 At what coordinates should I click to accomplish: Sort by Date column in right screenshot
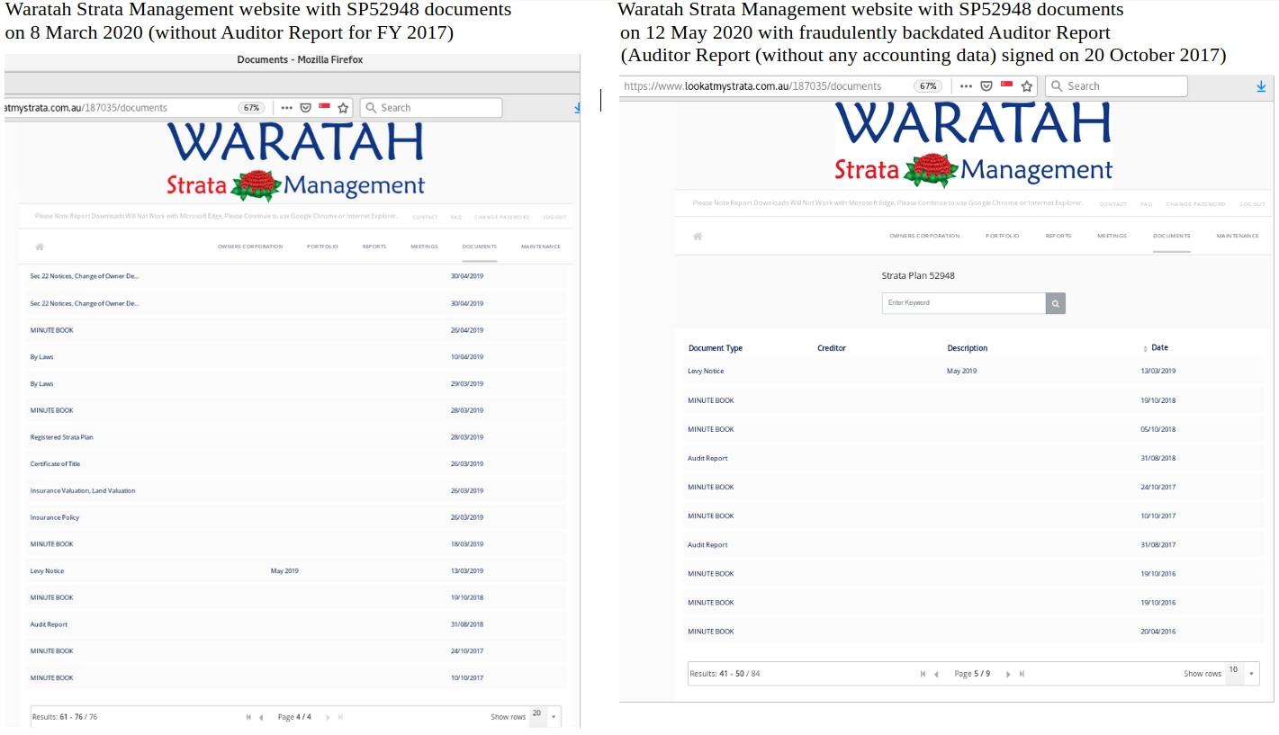tap(1156, 348)
